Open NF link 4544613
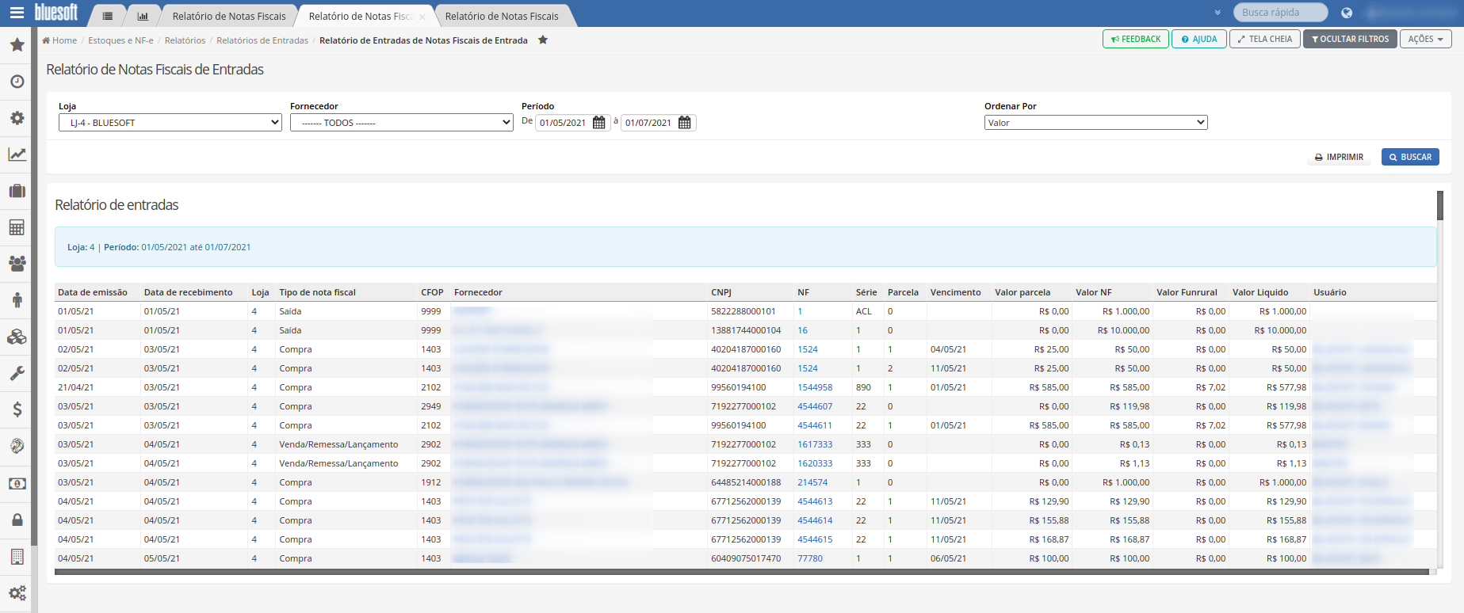Screen dimensions: 1464x613 pyautogui.click(x=815, y=501)
